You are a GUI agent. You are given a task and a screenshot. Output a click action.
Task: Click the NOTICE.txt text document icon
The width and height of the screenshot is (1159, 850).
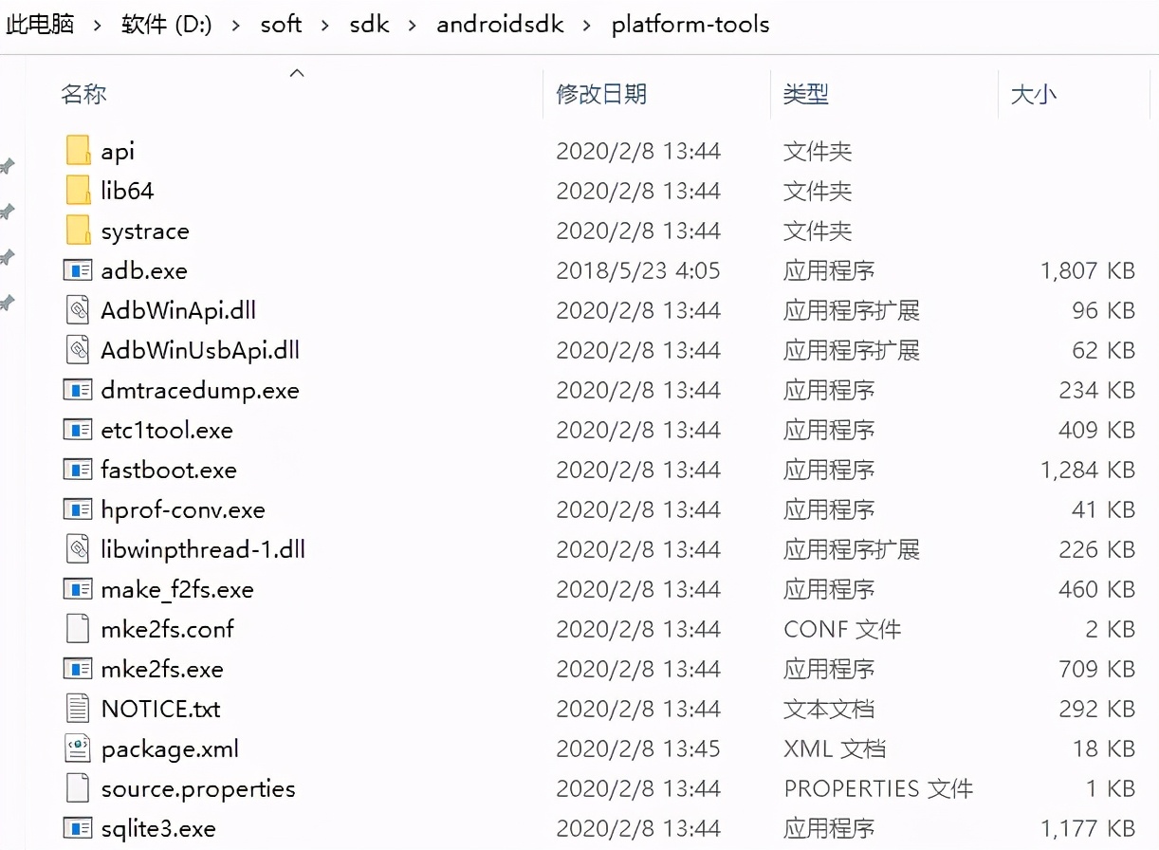78,709
